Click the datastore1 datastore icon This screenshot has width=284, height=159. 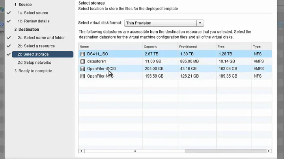pos(82,61)
